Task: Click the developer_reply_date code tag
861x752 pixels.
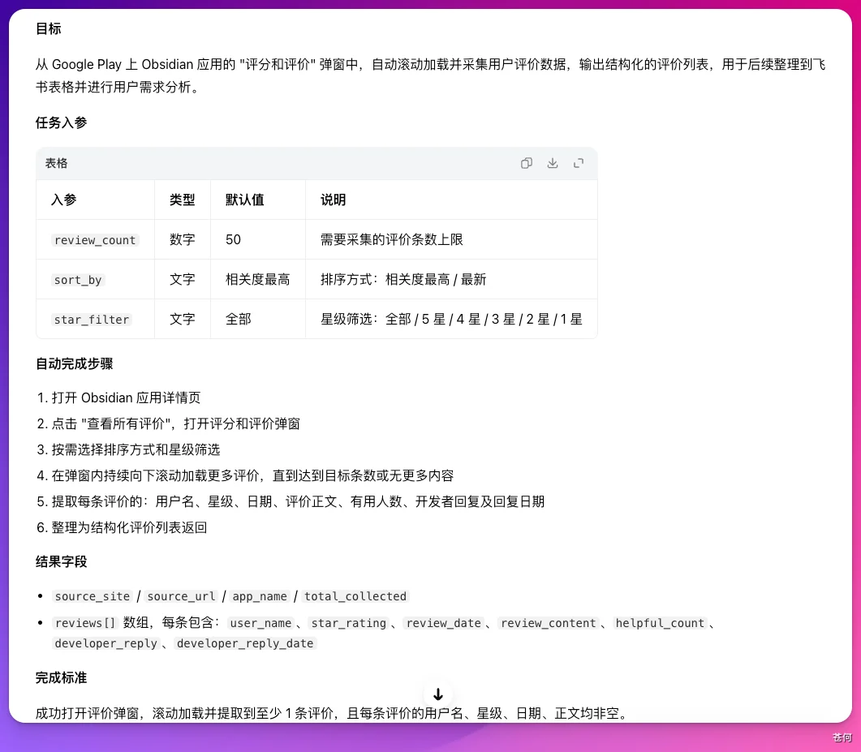Action: tap(245, 643)
